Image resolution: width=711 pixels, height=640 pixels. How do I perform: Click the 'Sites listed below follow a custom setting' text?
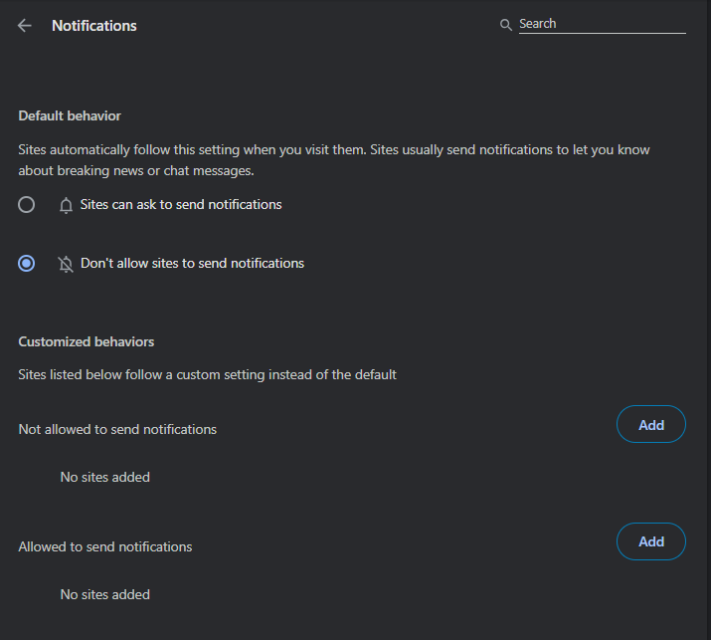[207, 375]
